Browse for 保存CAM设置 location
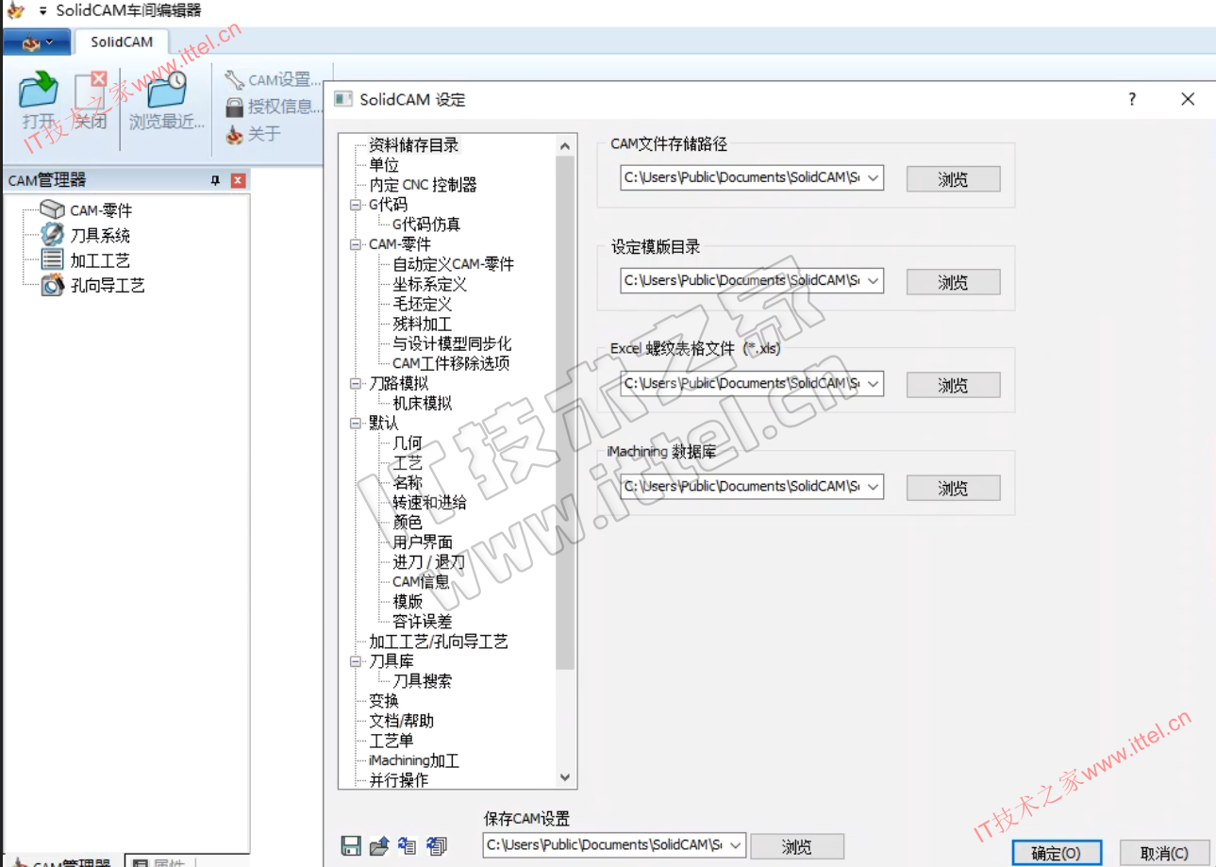Screen dimensions: 1216x867 pos(797,847)
